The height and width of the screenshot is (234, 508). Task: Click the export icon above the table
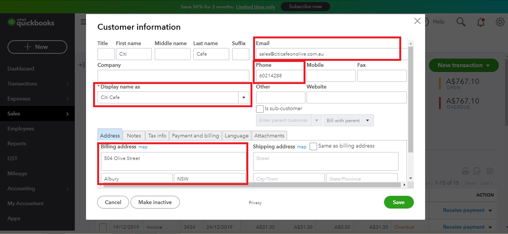(x=478, y=171)
